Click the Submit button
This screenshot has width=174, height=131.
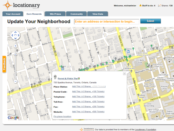click(151, 21)
